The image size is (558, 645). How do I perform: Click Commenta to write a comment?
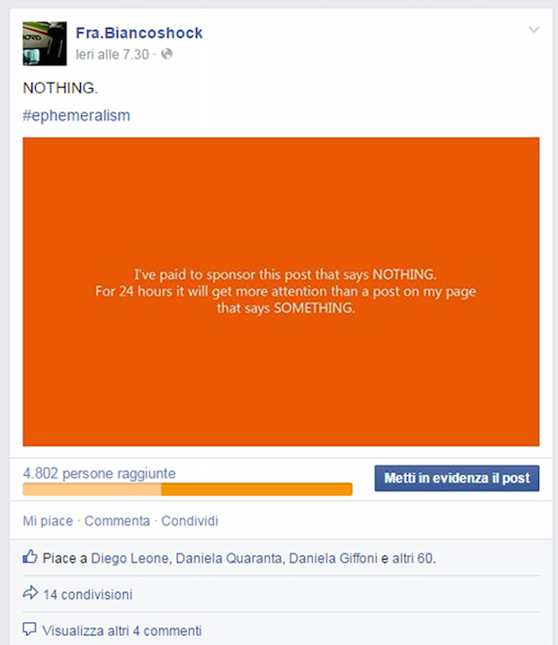117,520
